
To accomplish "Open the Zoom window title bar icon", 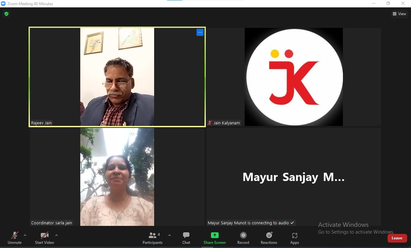I will point(4,4).
